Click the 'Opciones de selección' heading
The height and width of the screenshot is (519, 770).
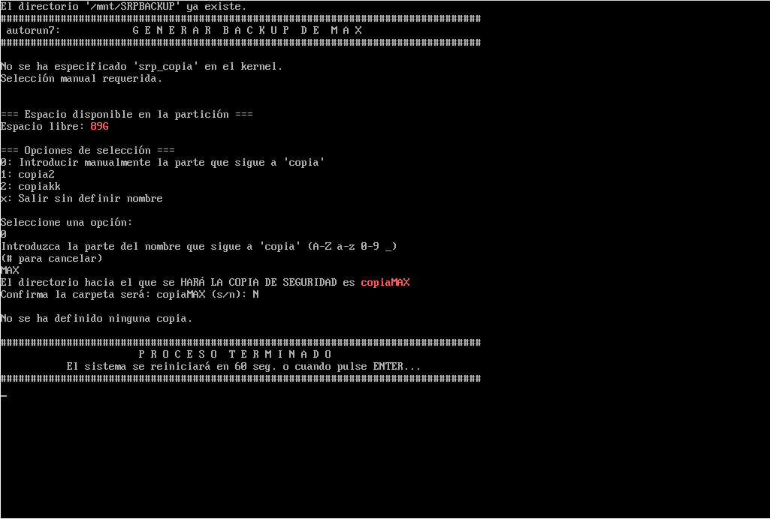[87, 151]
